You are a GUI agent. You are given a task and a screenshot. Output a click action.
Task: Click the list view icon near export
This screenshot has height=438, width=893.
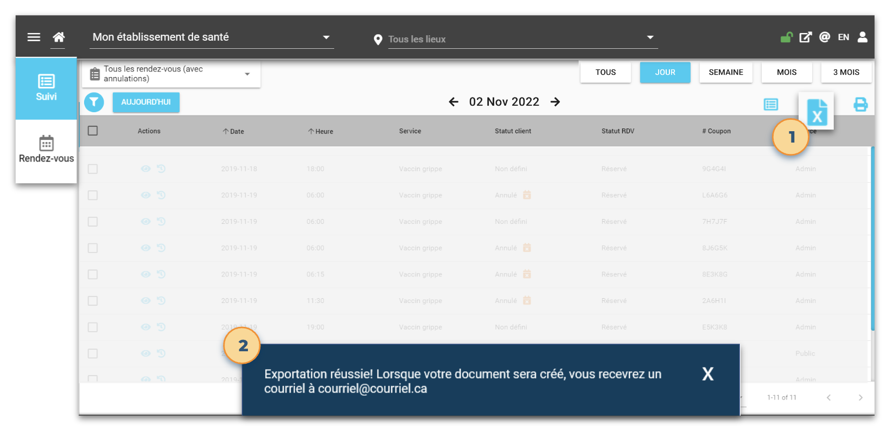(771, 104)
